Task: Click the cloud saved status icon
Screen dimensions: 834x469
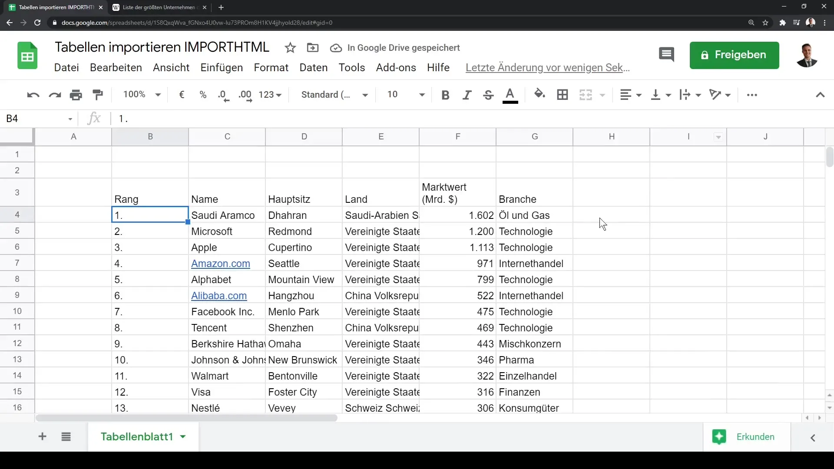Action: [336, 48]
